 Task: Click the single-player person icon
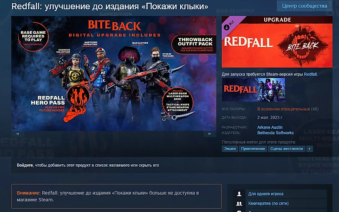(239, 194)
